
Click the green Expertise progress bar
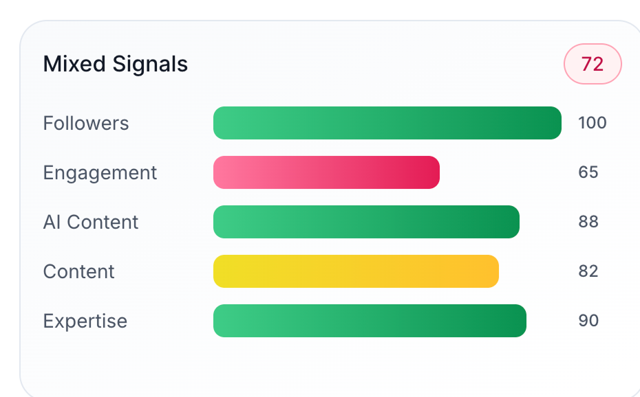click(370, 321)
